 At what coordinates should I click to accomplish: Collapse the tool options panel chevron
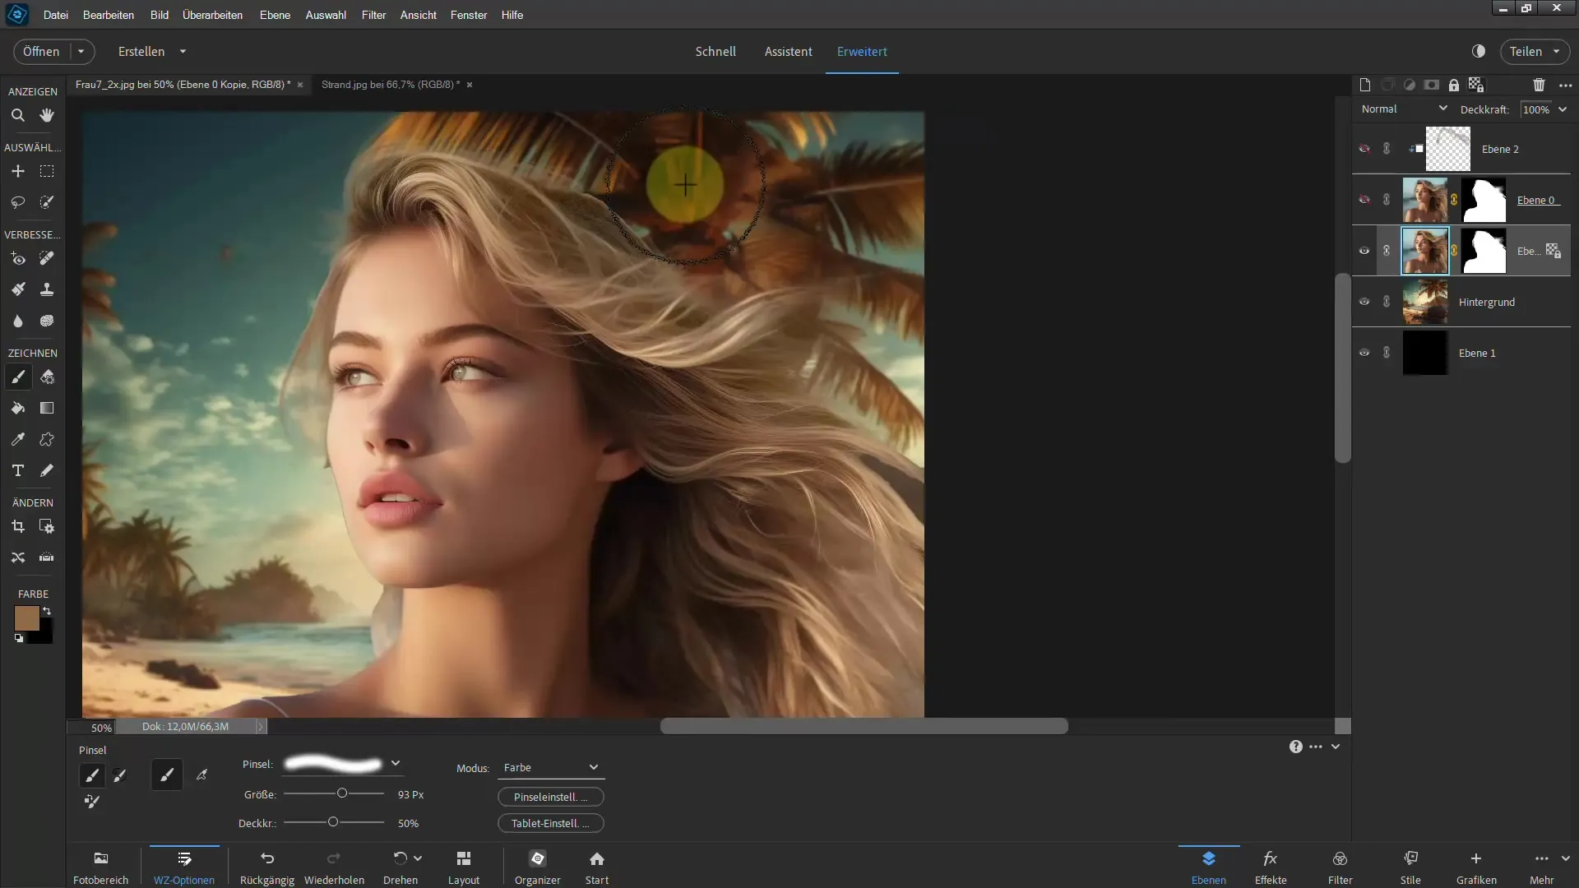[1336, 747]
